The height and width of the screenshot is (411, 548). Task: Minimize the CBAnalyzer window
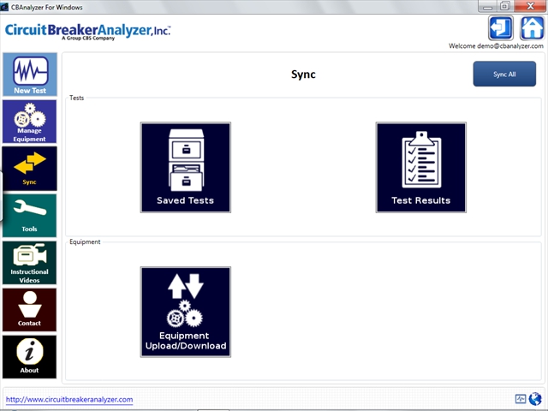pyautogui.click(x=487, y=6)
